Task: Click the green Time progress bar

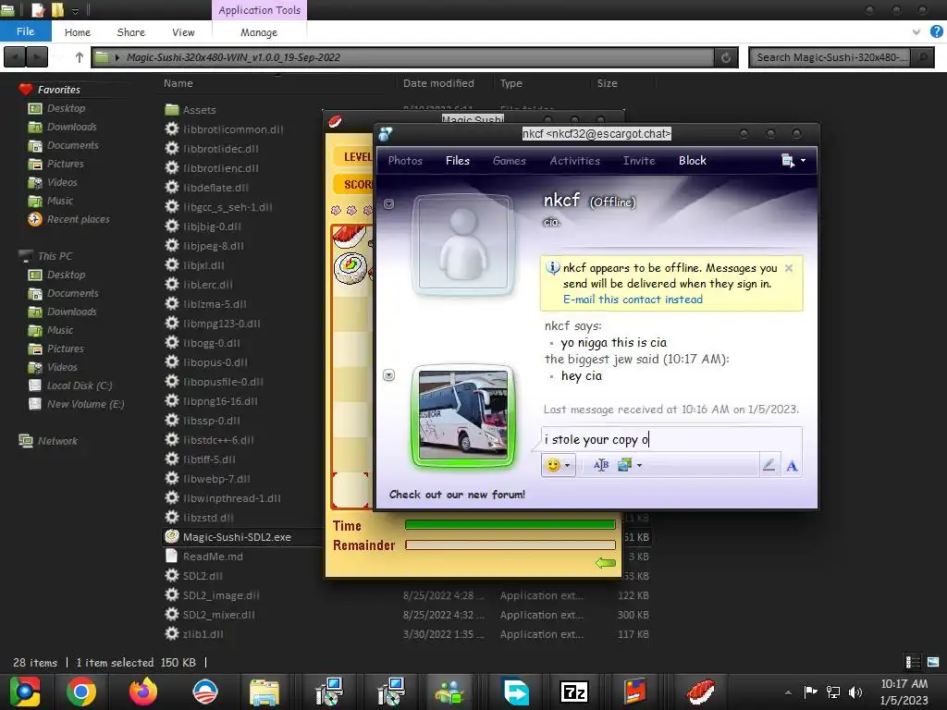Action: [x=510, y=525]
